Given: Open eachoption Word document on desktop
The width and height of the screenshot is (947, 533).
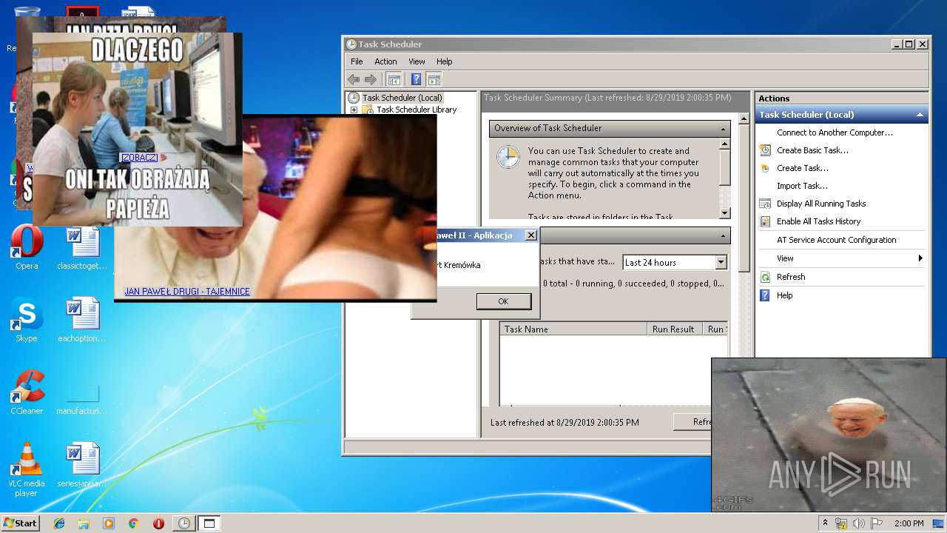Looking at the screenshot, I should coord(82,320).
